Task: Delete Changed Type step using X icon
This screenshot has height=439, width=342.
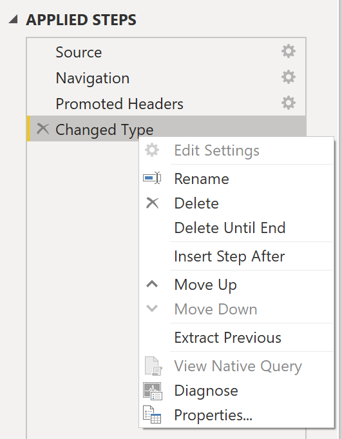Action: coord(43,129)
